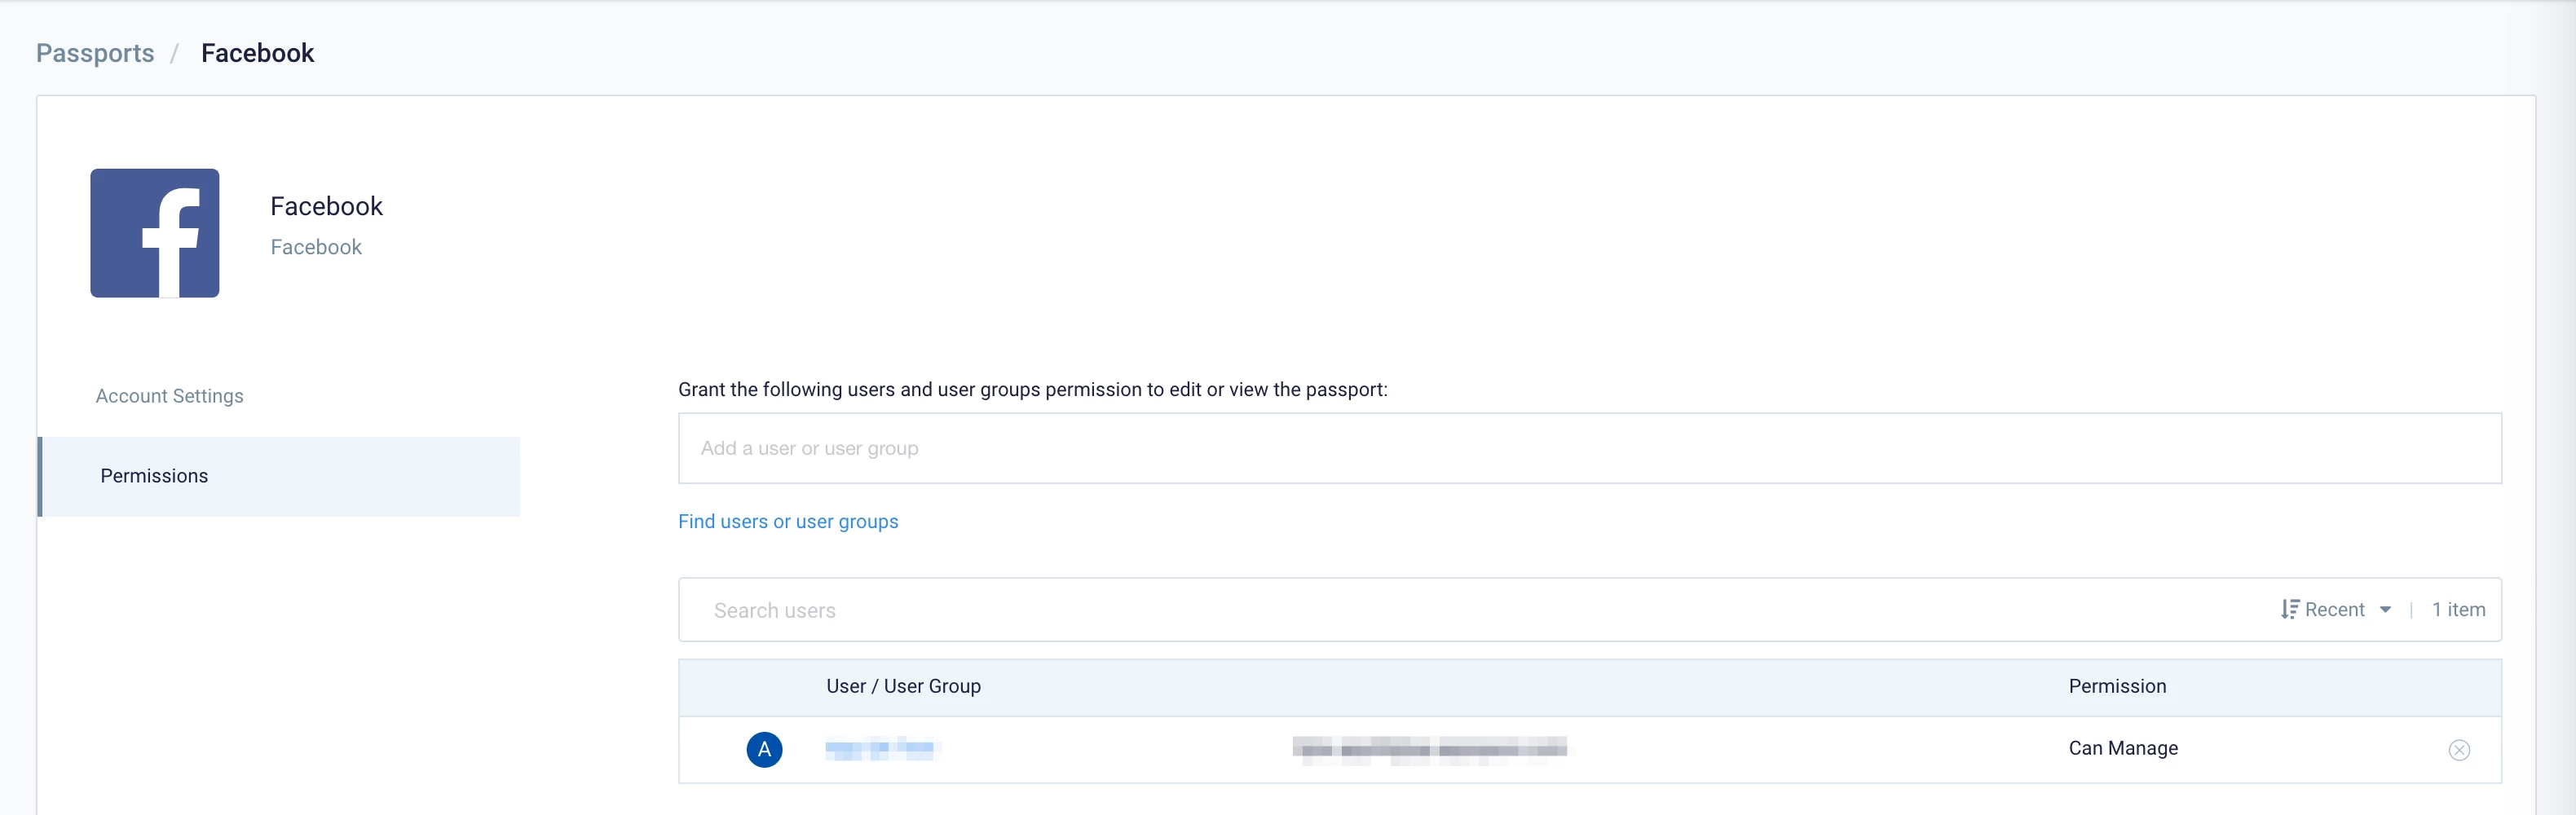Open the Account Settings tab

(x=170, y=396)
